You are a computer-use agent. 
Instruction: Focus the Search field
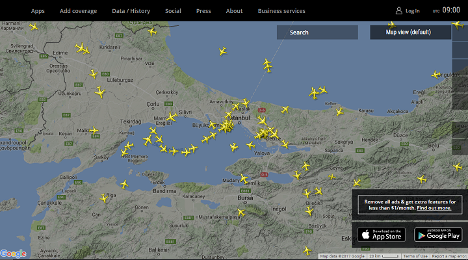coord(317,32)
